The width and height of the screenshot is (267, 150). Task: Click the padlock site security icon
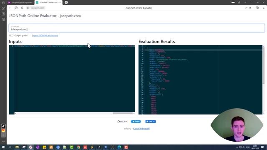click(x=28, y=8)
